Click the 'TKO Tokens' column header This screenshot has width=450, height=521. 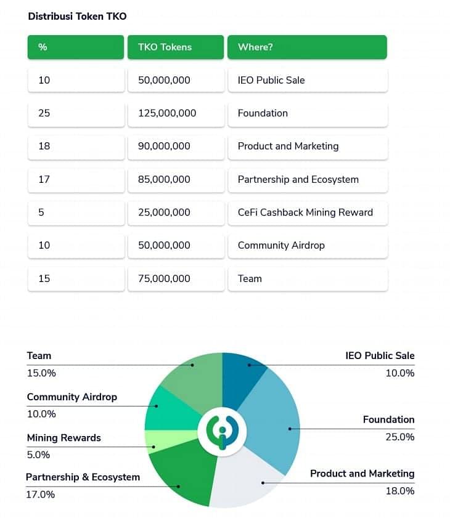pyautogui.click(x=175, y=47)
